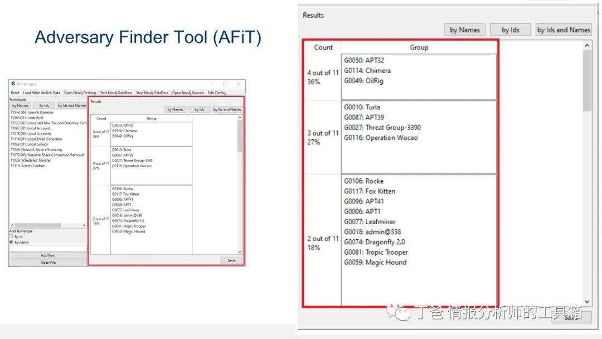
Task: Open Neo4j Desktop from the menu bar
Action: click(80, 93)
